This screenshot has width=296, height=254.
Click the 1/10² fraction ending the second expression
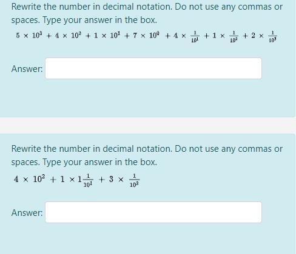[x=135, y=181]
